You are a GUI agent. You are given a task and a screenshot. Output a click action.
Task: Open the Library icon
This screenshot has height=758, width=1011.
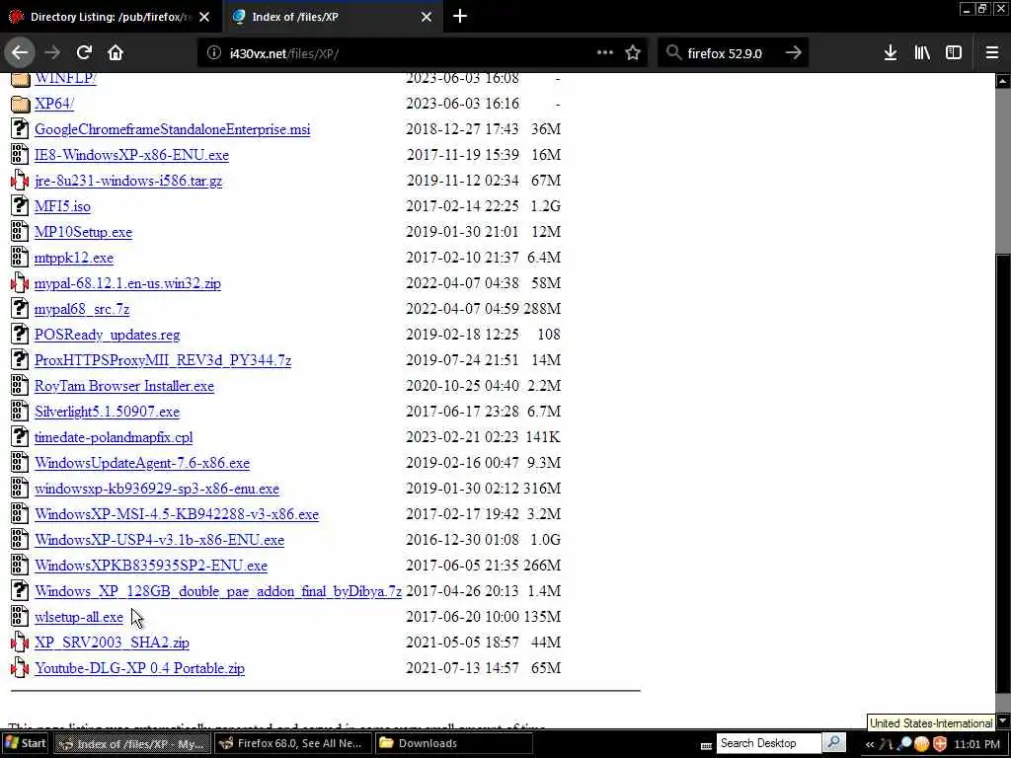[922, 53]
